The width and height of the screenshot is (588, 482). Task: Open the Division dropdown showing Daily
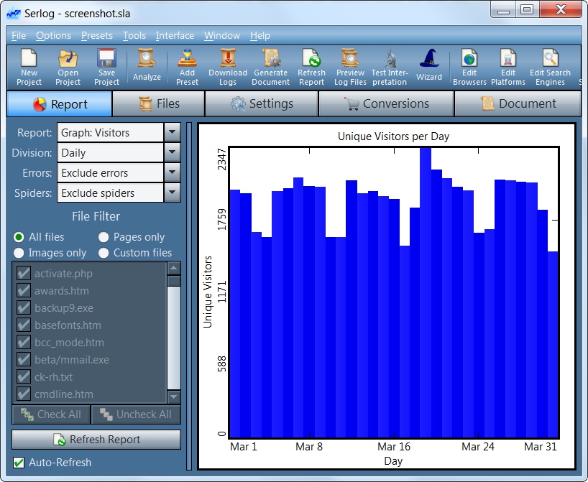(x=172, y=153)
